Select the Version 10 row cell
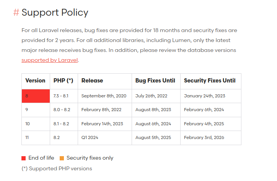 point(36,124)
